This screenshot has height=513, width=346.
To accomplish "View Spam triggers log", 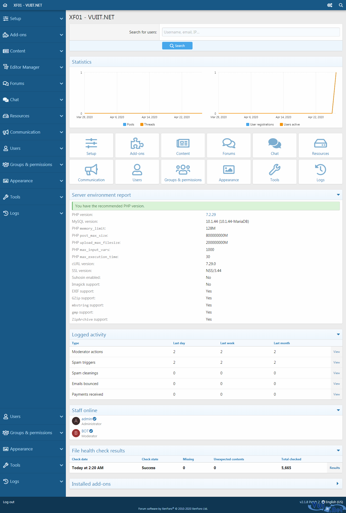I will tap(336, 362).
